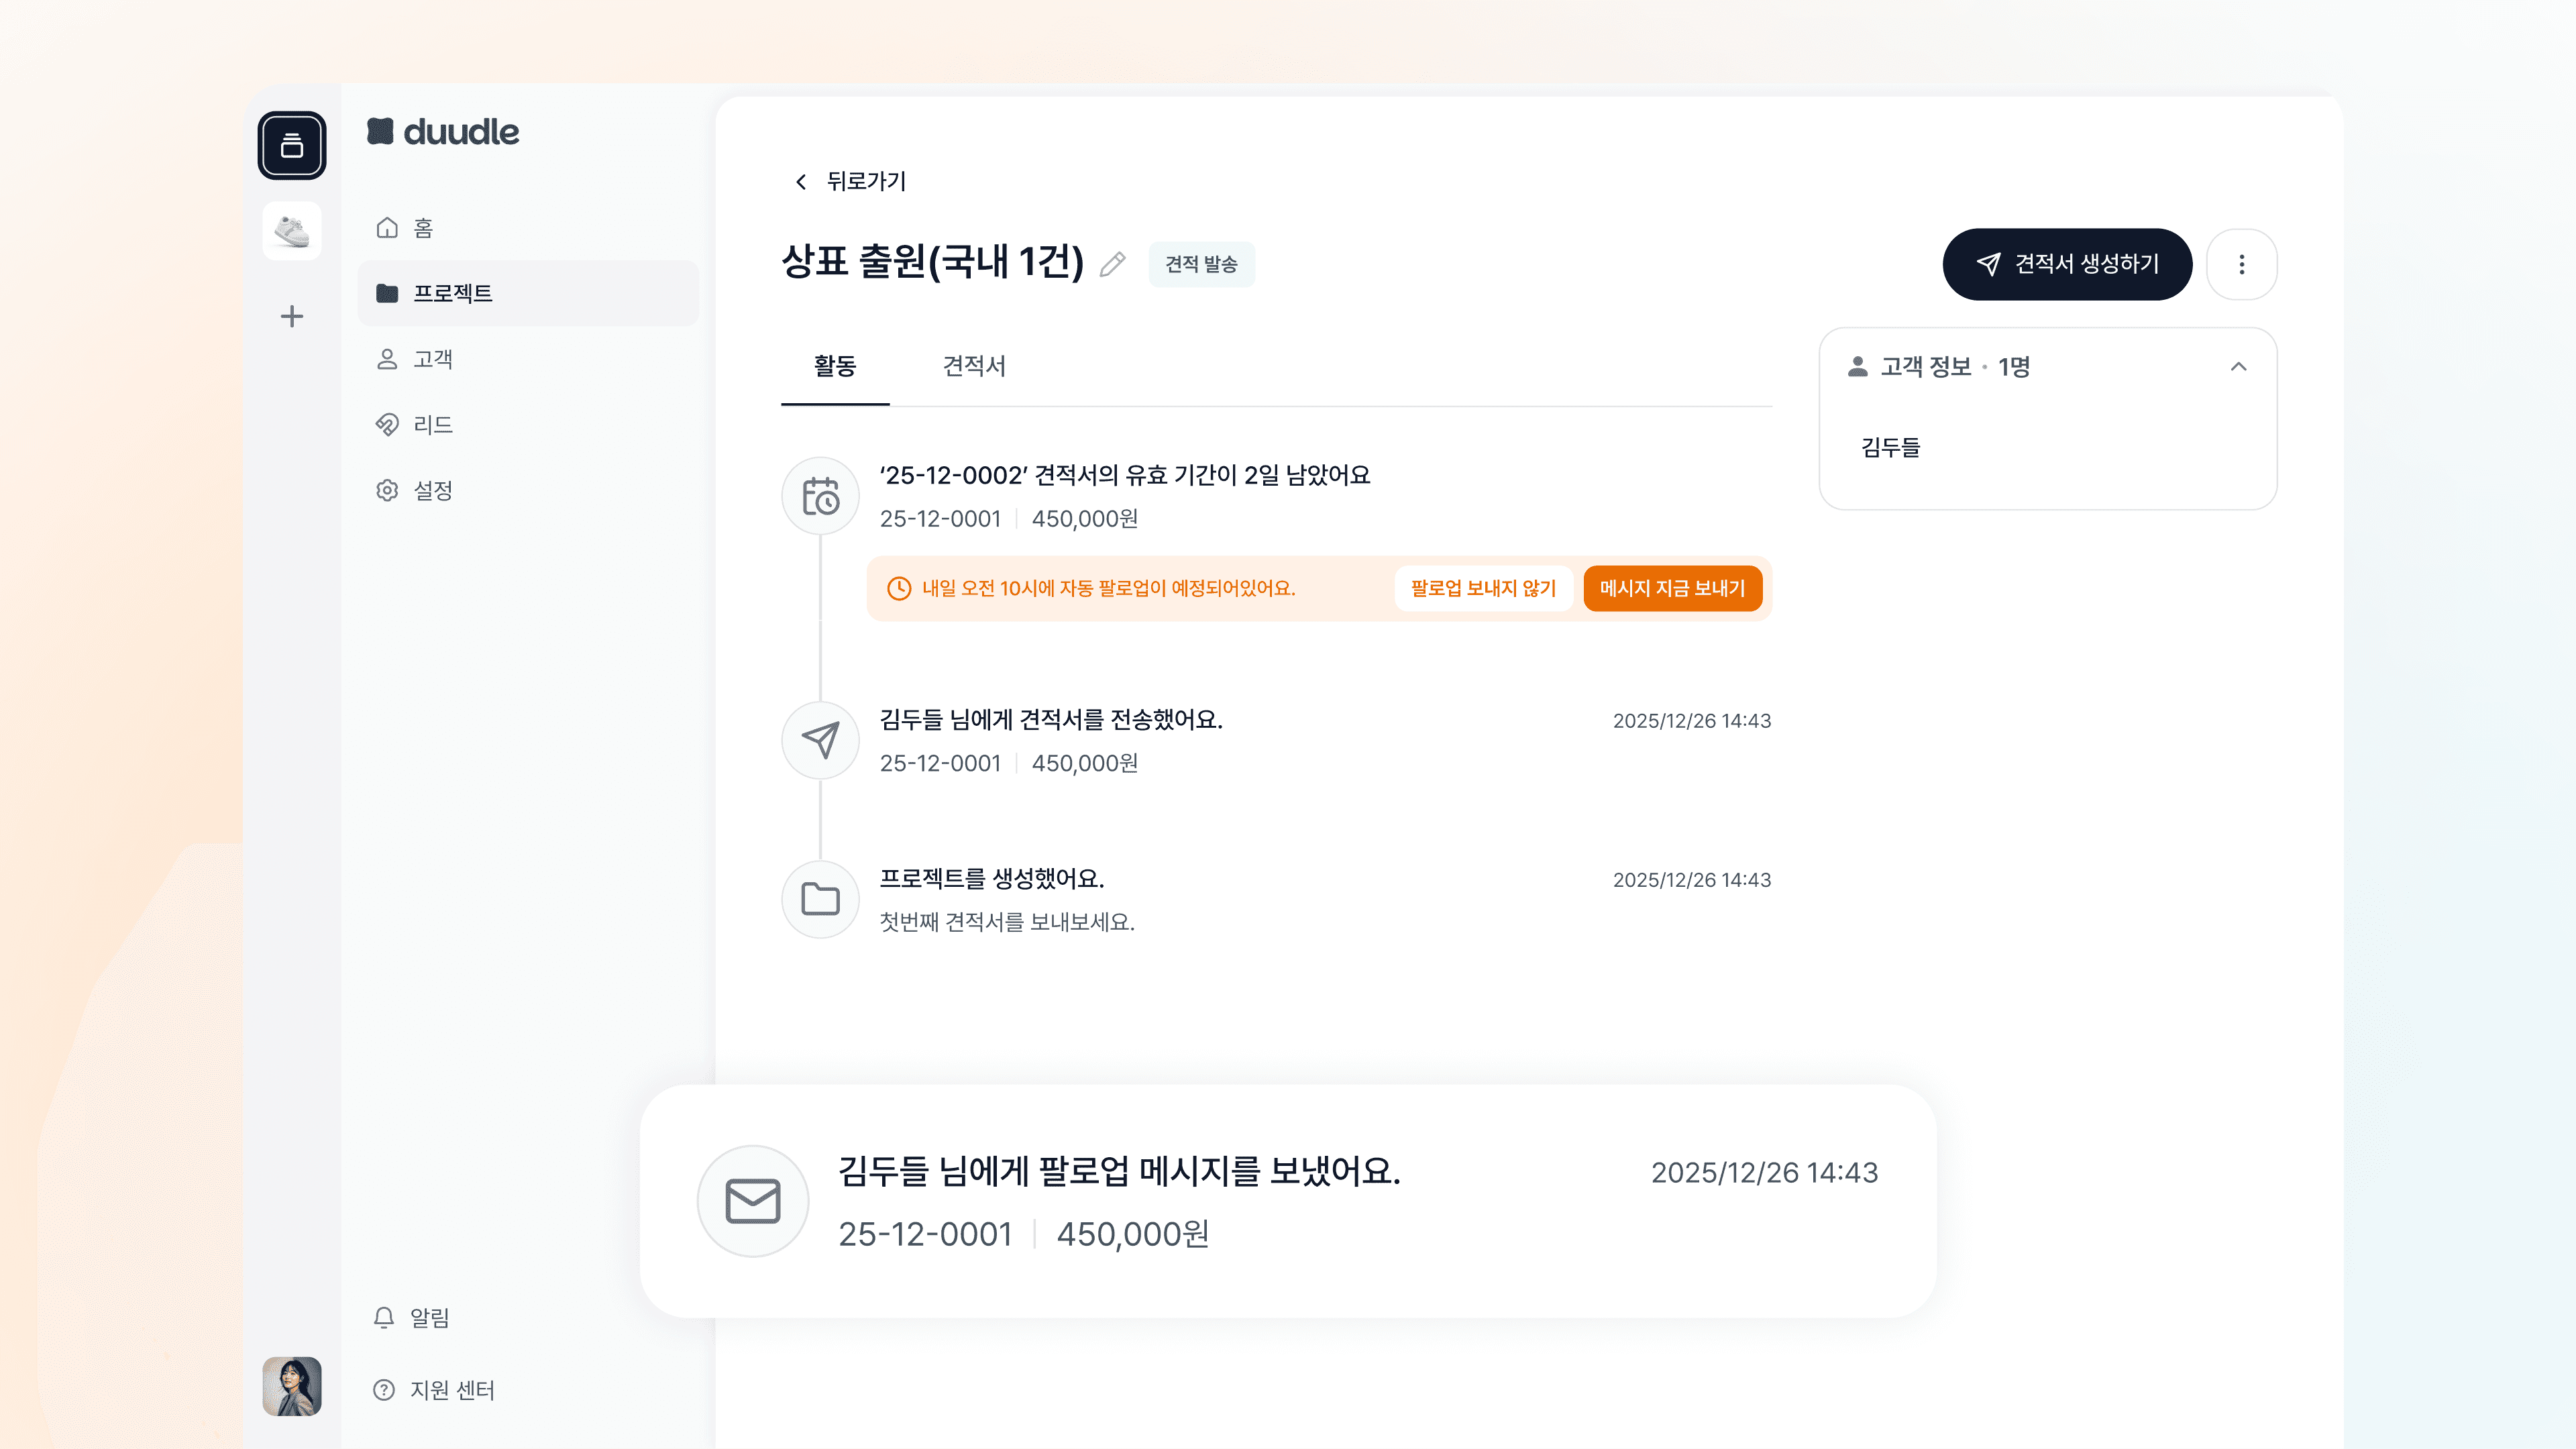
Task: Click the plus icon to add a workspace
Action: [x=292, y=317]
